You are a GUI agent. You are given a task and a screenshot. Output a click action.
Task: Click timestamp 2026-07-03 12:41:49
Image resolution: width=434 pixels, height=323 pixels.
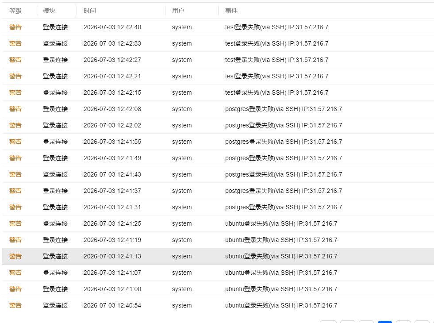pos(112,158)
